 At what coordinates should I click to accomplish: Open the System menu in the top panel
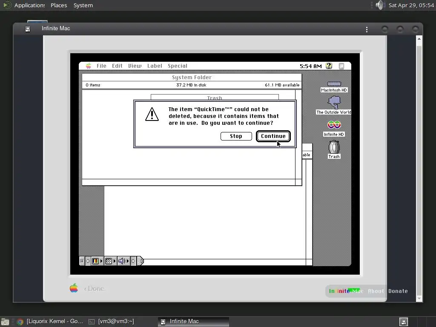pos(83,5)
